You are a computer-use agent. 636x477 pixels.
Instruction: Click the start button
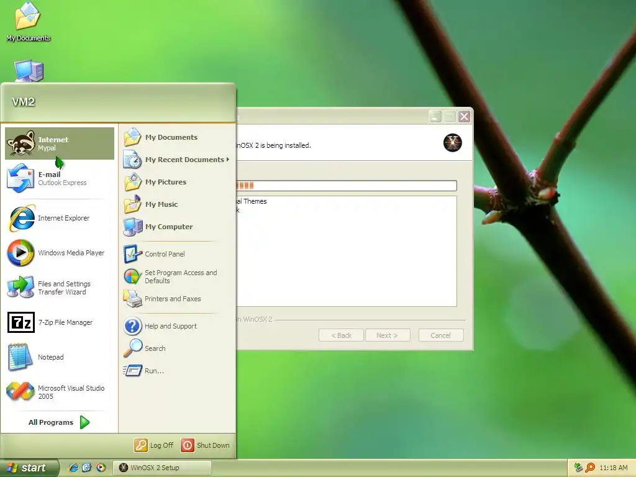(29, 468)
